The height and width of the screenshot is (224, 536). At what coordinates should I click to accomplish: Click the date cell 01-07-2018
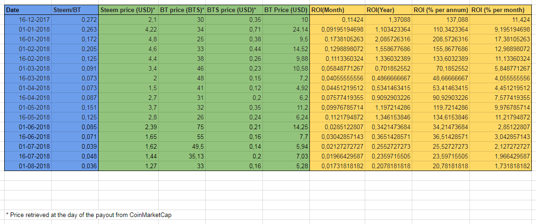(28, 146)
